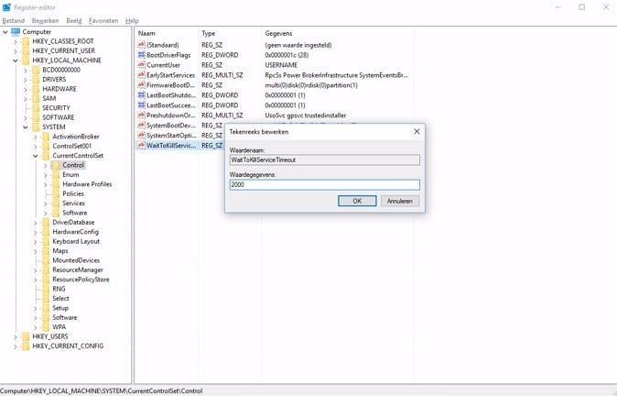Click the EarlyStartServices value icon
Image resolution: width=617 pixels, height=396 pixels.
tap(141, 75)
